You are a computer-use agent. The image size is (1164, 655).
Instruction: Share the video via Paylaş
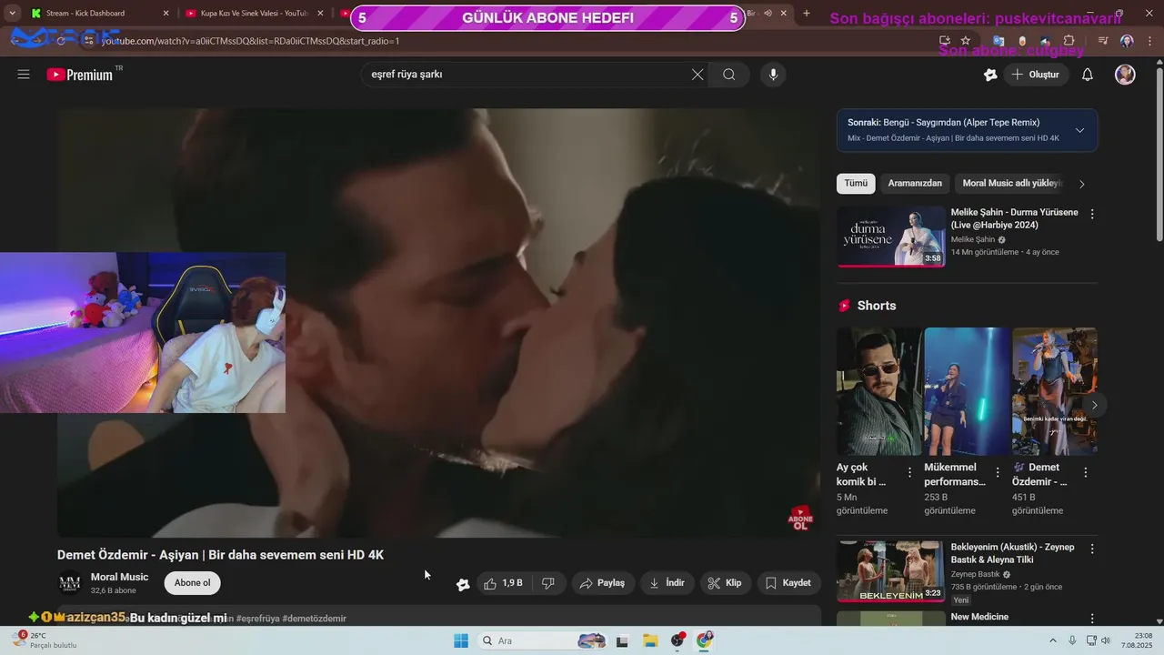(x=603, y=583)
